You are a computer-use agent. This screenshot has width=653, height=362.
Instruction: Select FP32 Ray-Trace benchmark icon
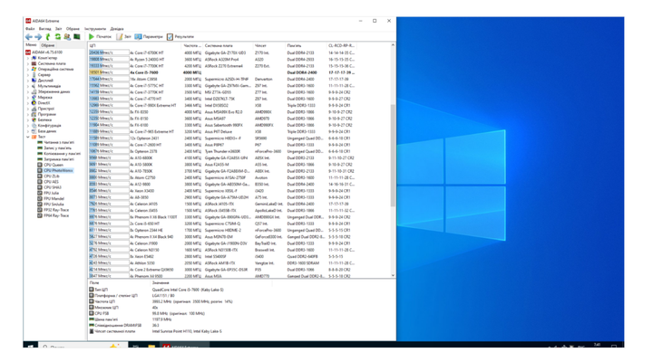(x=40, y=210)
